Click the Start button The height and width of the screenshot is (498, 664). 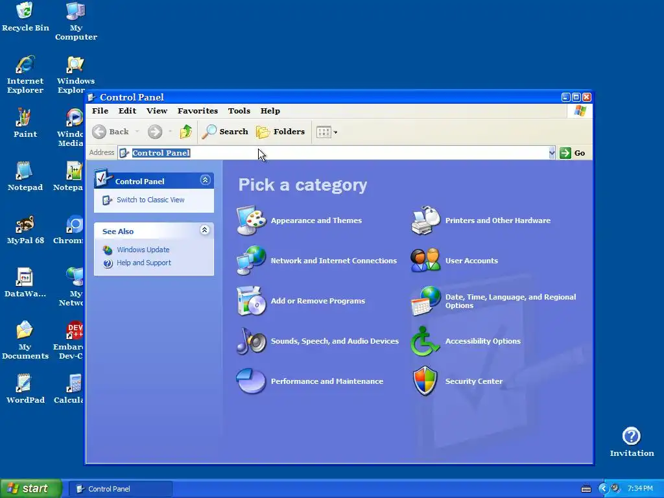[31, 488]
